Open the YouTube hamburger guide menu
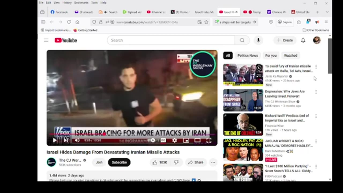The image size is (343, 193). 46,40
